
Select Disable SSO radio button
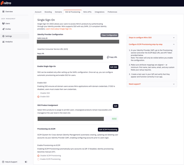coord(38,93)
